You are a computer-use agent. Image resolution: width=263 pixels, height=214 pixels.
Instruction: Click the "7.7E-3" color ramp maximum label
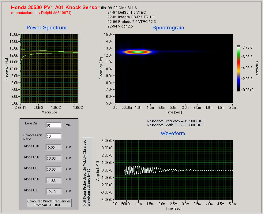tap(248, 47)
